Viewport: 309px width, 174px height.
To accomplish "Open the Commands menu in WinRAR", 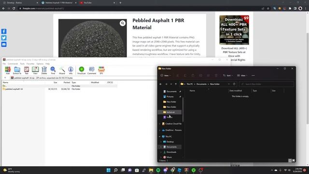I will (x=13, y=64).
